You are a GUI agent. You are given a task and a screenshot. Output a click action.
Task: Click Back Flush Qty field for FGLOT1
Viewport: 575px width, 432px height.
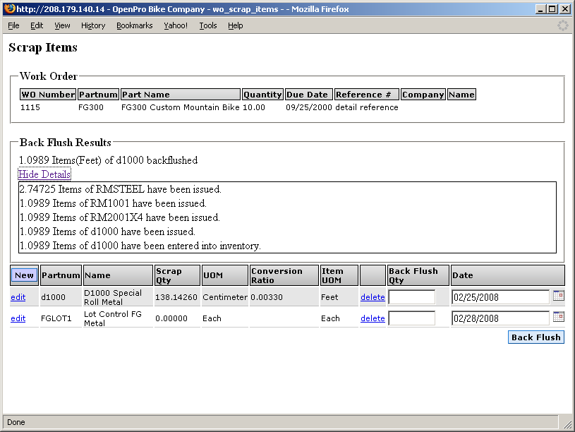point(411,318)
